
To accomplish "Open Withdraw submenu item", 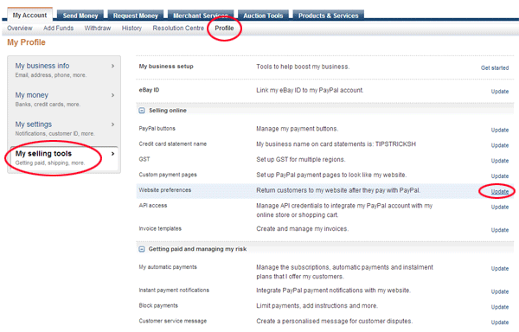I will click(x=97, y=29).
